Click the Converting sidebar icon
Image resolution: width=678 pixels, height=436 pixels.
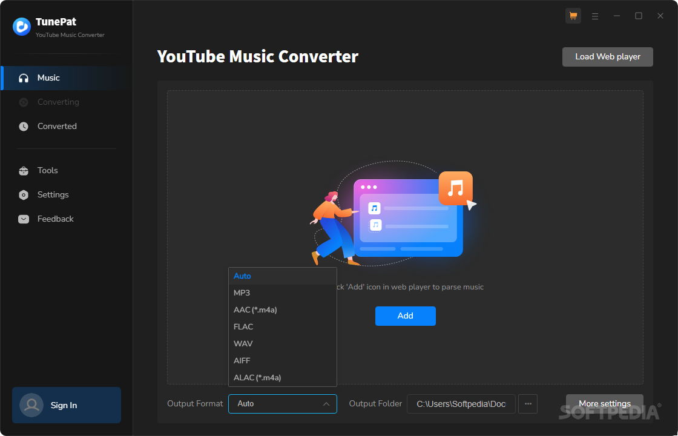24,102
